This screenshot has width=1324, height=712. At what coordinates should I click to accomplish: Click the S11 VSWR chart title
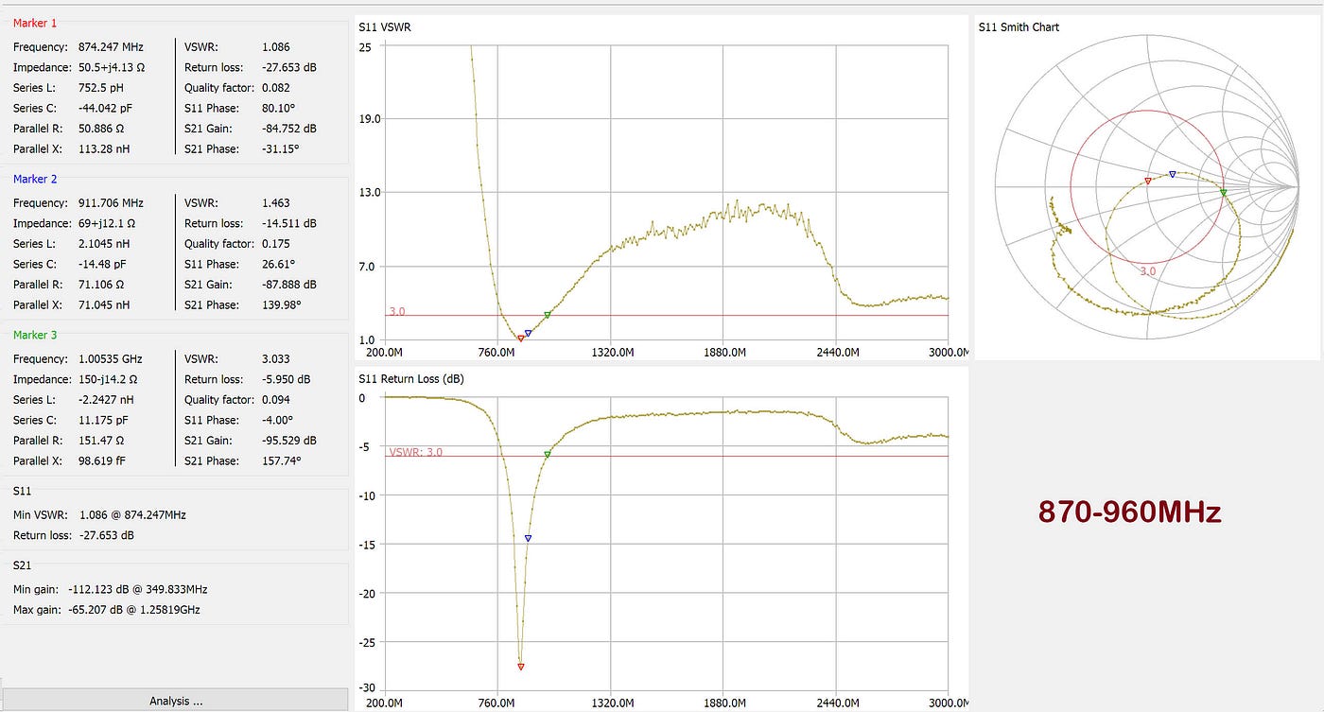coord(385,27)
